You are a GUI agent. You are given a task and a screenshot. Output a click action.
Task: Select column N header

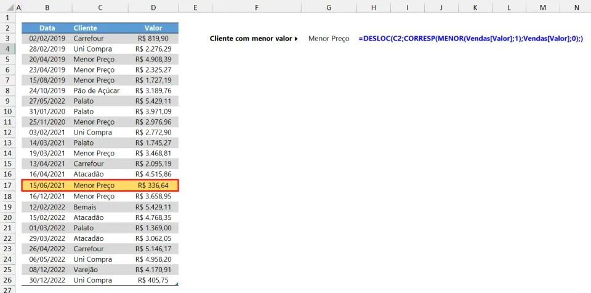[577, 7]
